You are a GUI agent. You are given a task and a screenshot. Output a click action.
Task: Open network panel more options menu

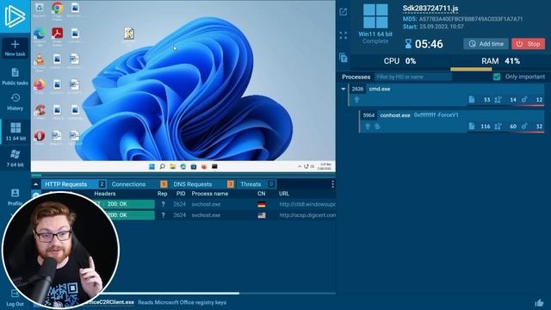click(332, 183)
